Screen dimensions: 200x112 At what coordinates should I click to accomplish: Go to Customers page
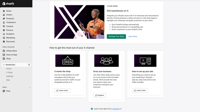coord(11,22)
